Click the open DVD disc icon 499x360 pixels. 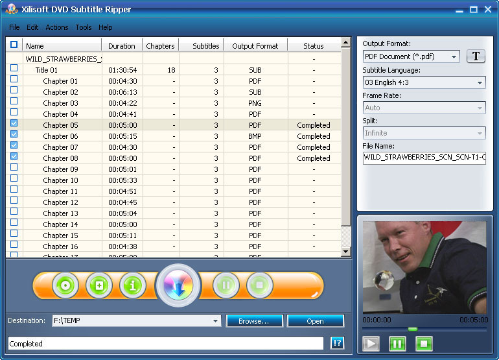pyautogui.click(x=65, y=285)
